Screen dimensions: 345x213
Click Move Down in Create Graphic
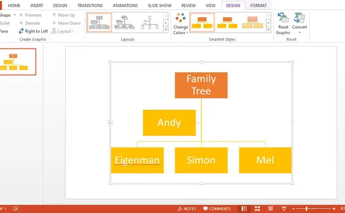(x=67, y=23)
